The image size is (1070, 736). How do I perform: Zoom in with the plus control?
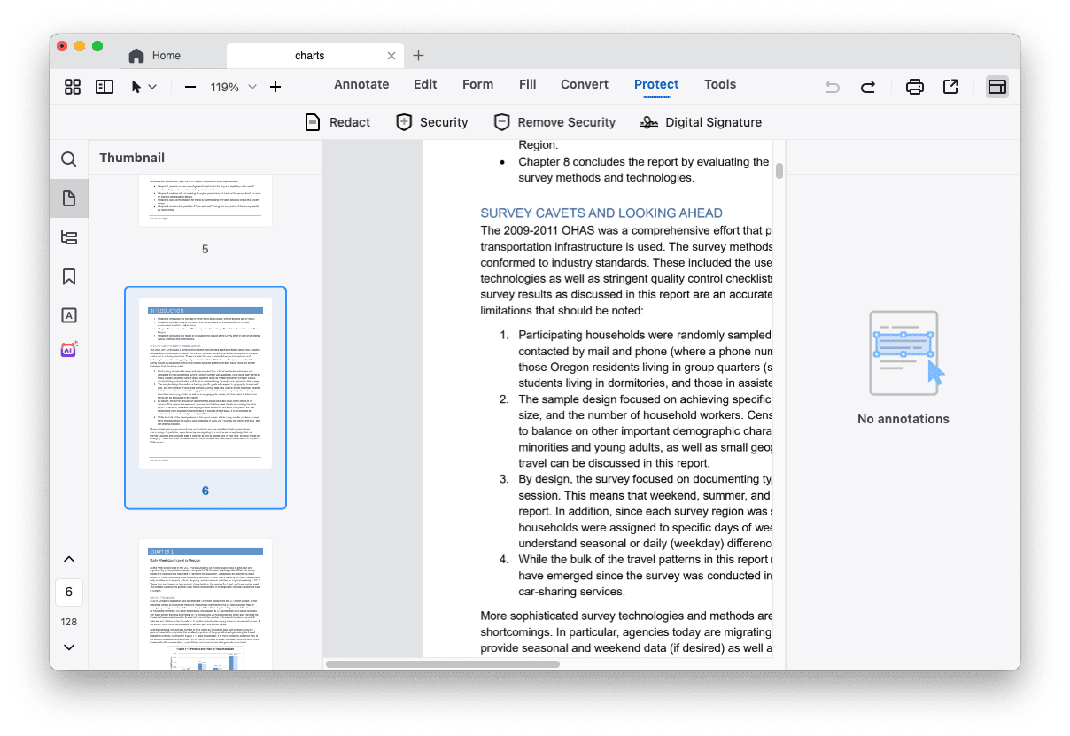pos(275,87)
